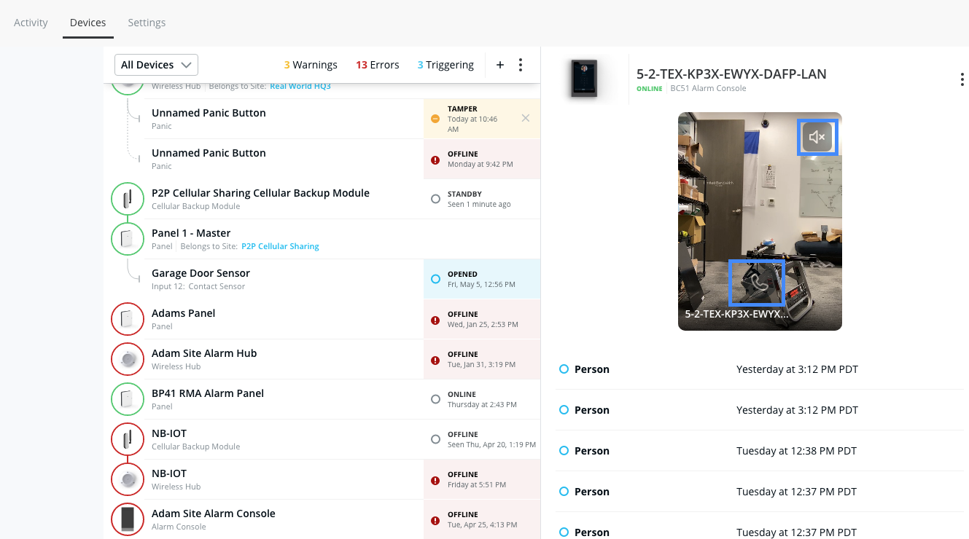Click the Adams Panel device icon
969x539 pixels.
coord(127,319)
